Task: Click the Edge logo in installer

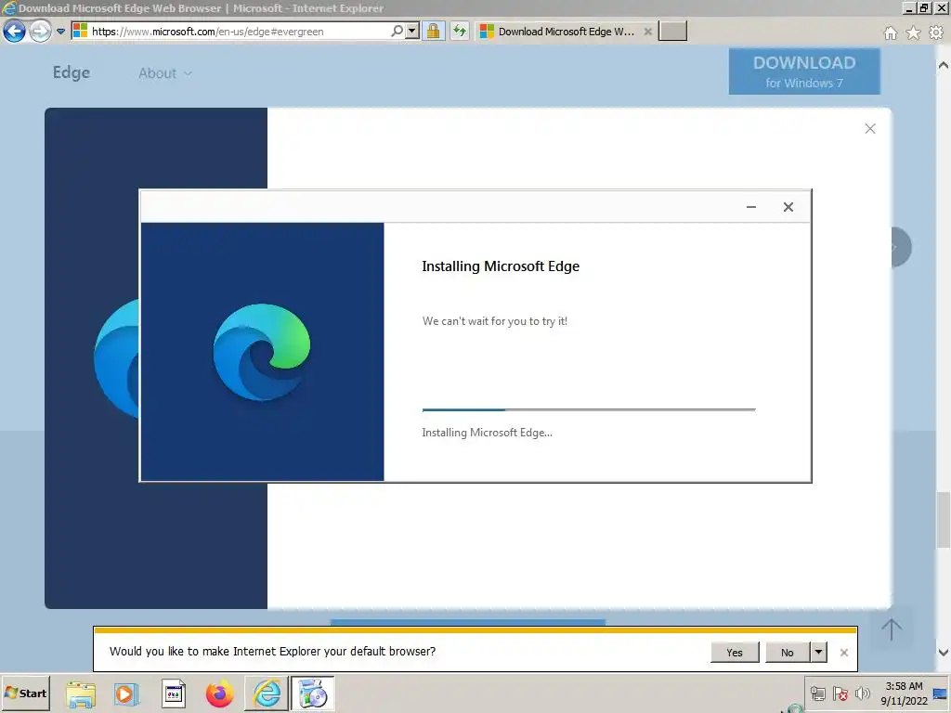Action: click(x=262, y=352)
